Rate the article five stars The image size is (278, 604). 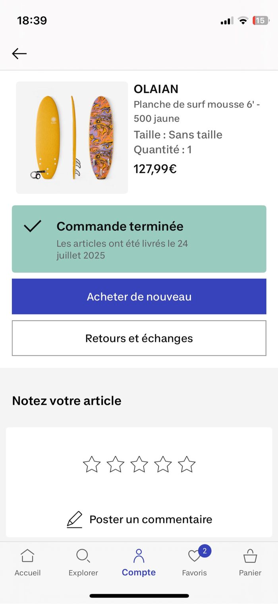coord(187,464)
